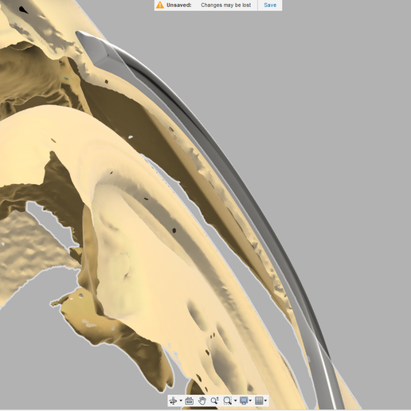
Task: Choose the Zoom magnifier tool
Action: [x=214, y=401]
